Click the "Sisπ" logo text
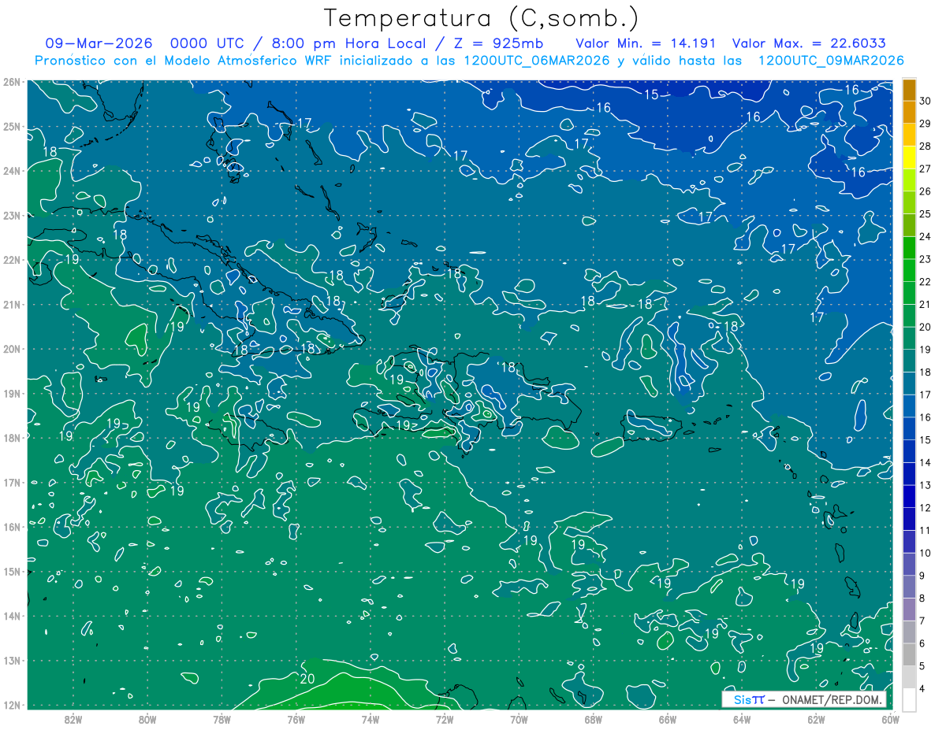Screen dimensions: 946x730 [x=749, y=699]
